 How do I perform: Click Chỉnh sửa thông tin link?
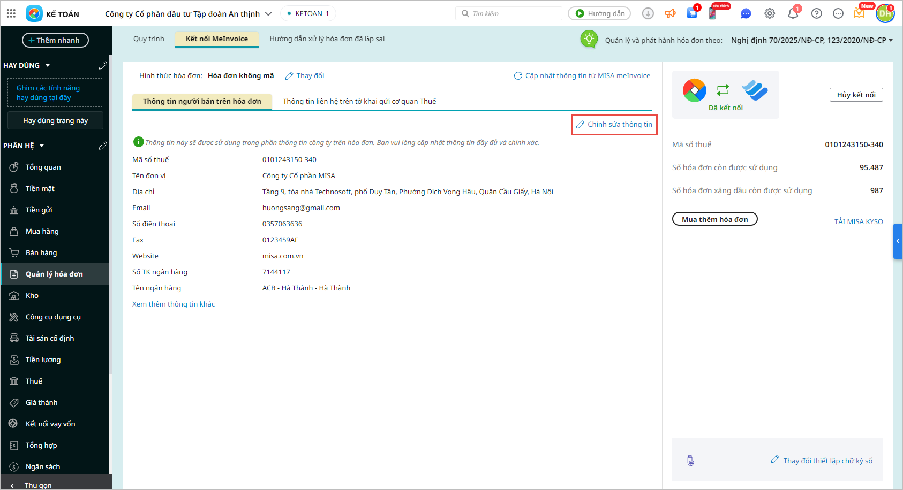[x=614, y=125]
